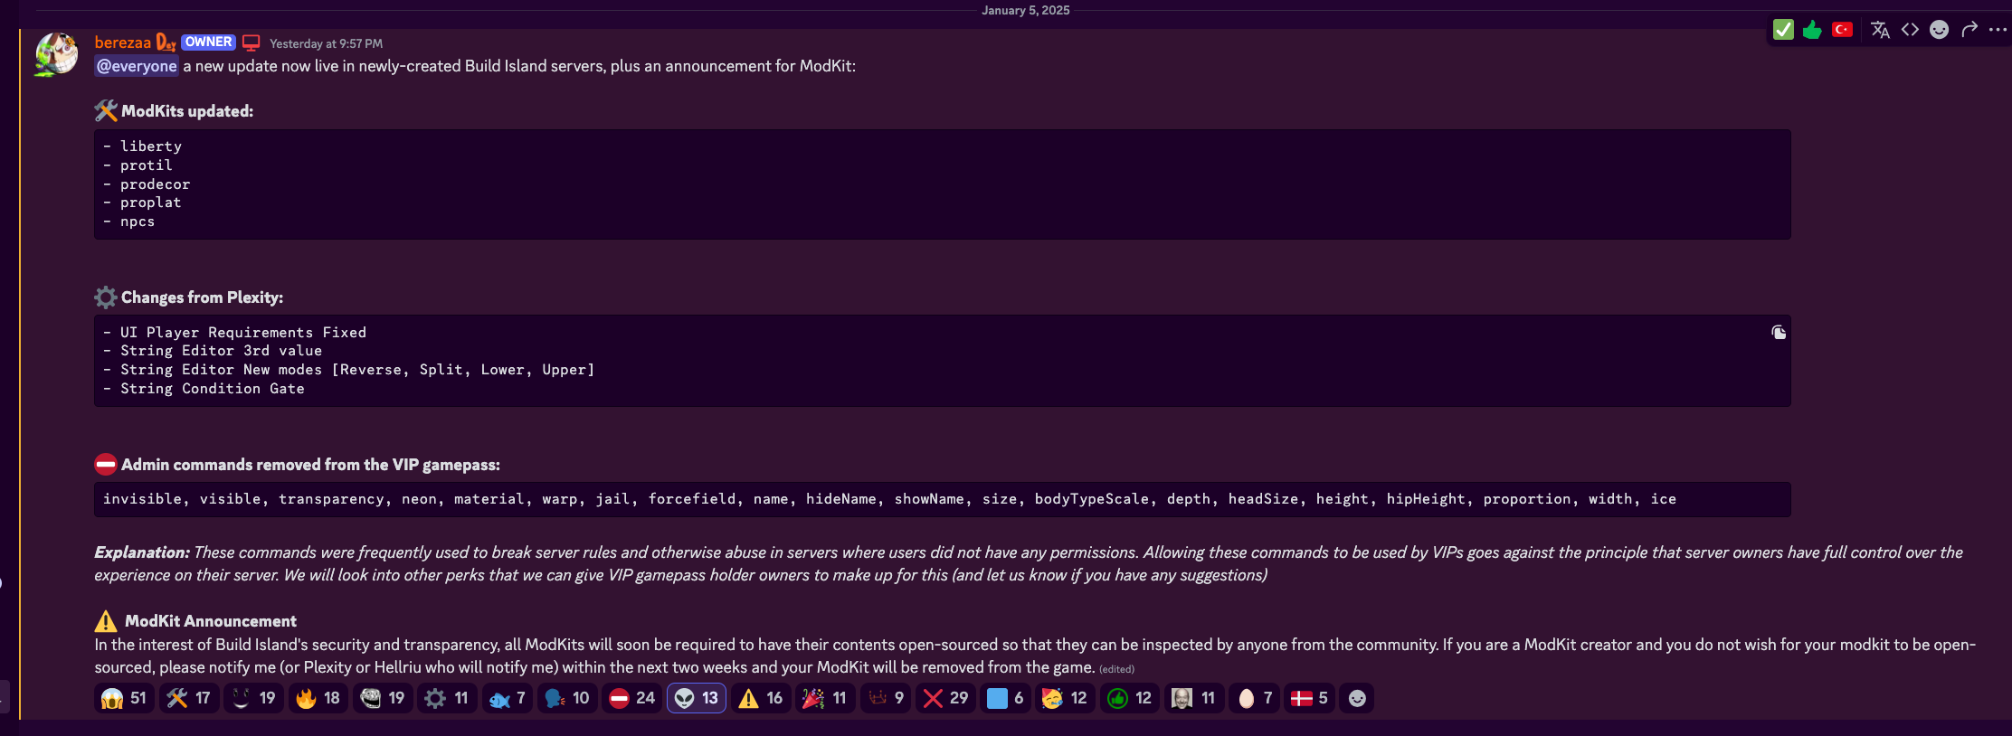The width and height of the screenshot is (2012, 736).
Task: Click the '(edited)' label
Action: 1116,669
